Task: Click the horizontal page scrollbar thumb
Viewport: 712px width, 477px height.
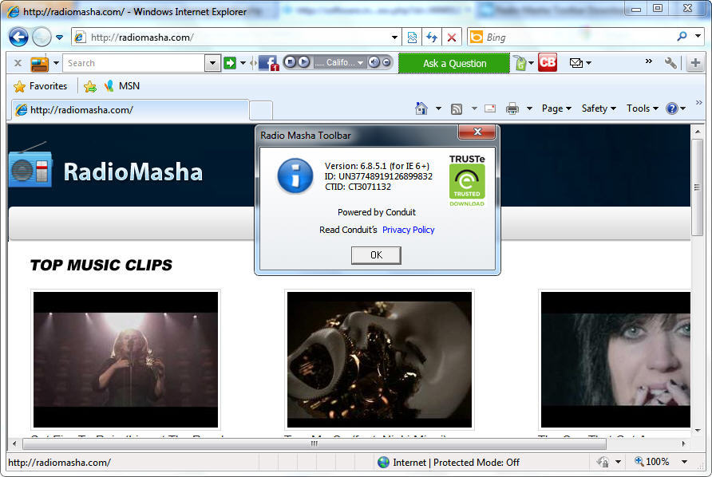Action: pyautogui.click(x=314, y=443)
